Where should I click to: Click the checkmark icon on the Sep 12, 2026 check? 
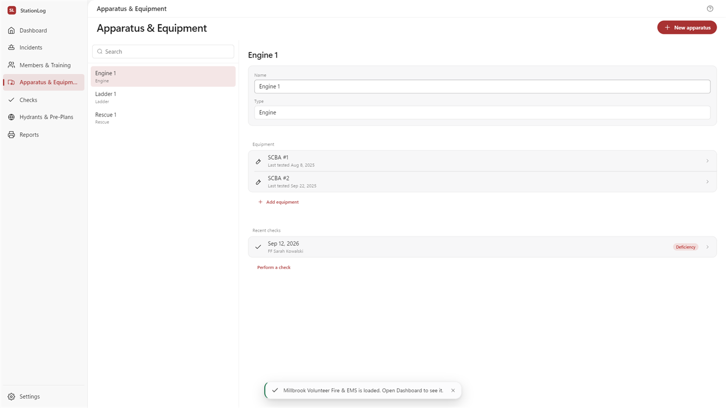[258, 247]
